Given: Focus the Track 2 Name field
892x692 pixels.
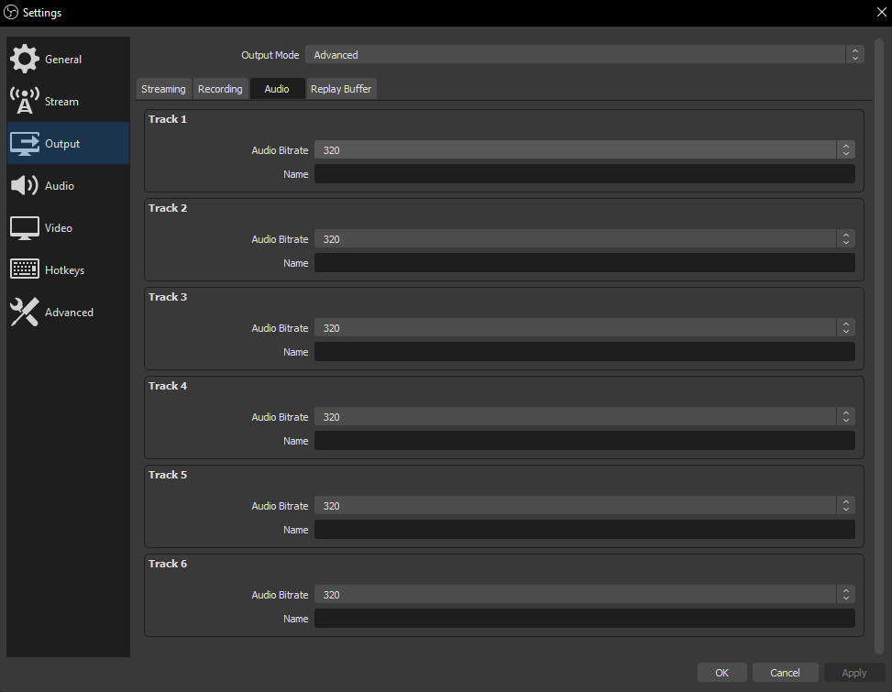Looking at the screenshot, I should coord(585,263).
